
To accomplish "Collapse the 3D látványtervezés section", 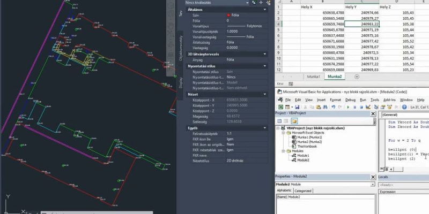I will [264, 54].
